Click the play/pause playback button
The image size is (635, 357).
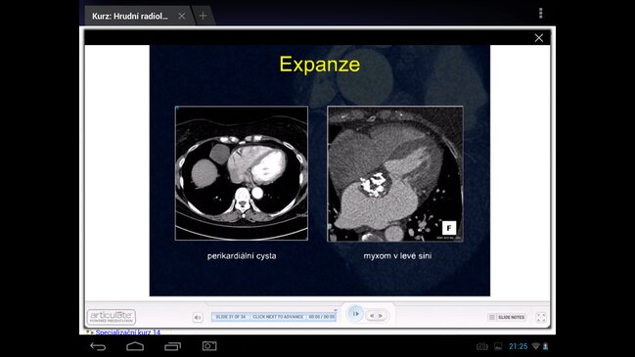pos(355,314)
